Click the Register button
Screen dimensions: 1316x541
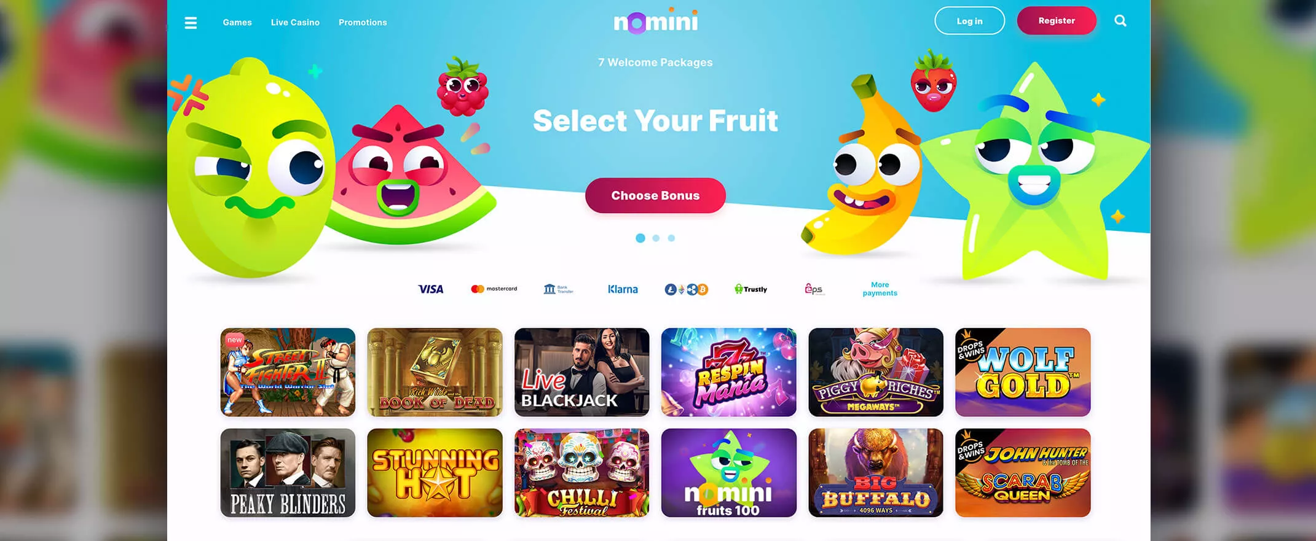point(1057,21)
